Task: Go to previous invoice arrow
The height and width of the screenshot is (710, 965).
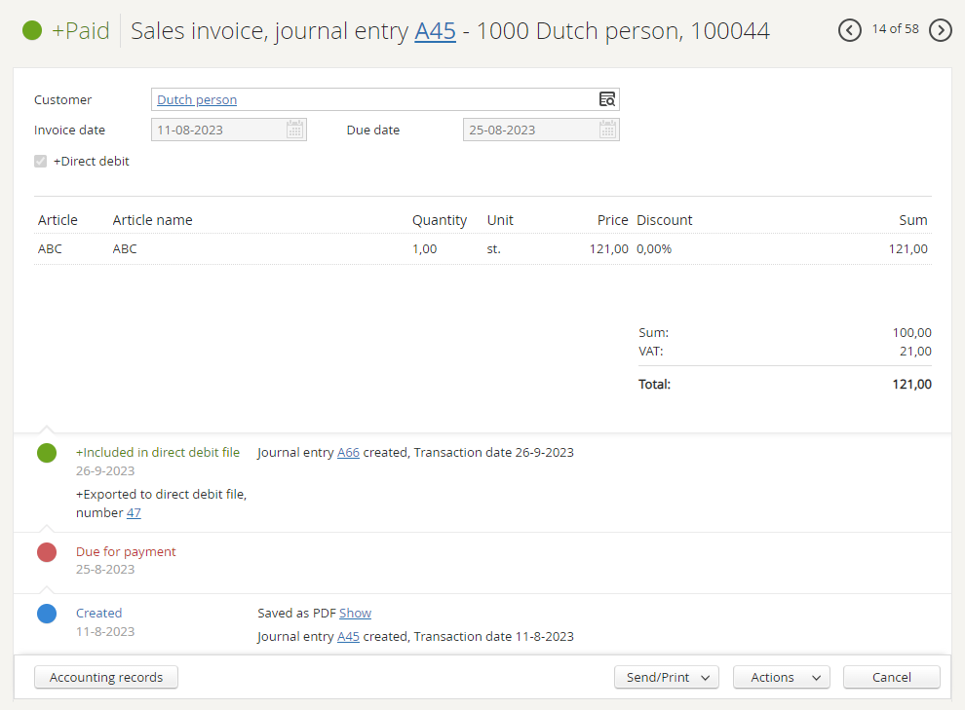Action: point(850,30)
